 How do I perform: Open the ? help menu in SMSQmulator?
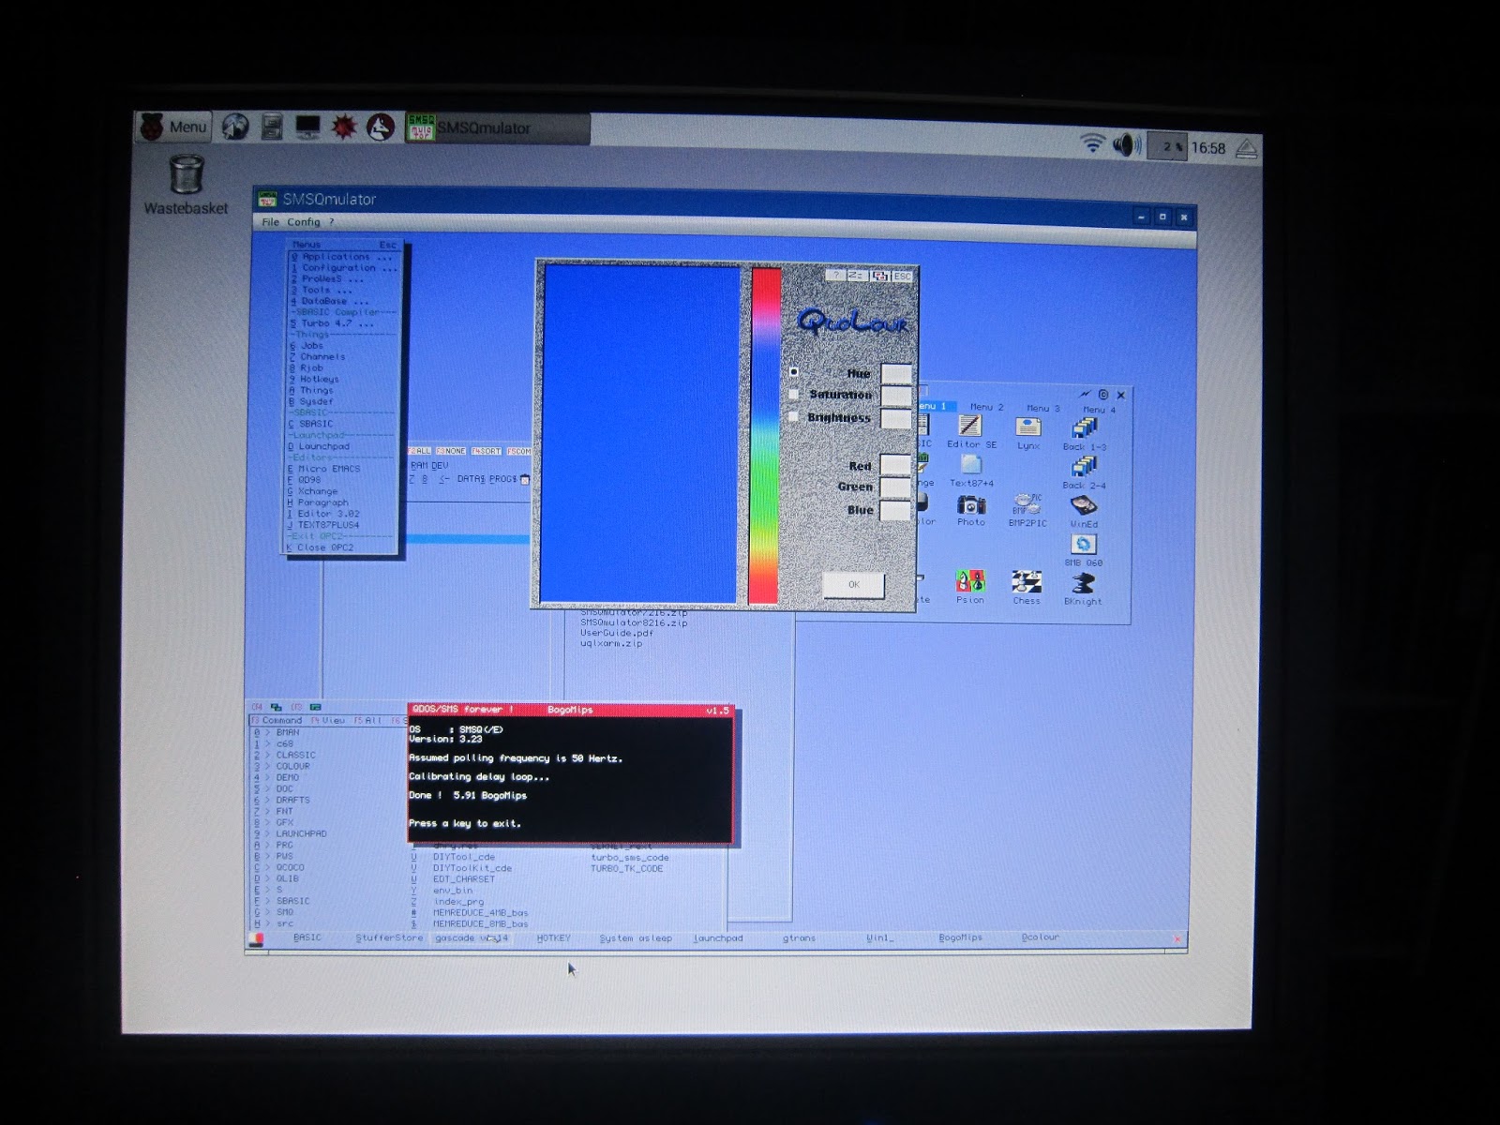point(331,222)
